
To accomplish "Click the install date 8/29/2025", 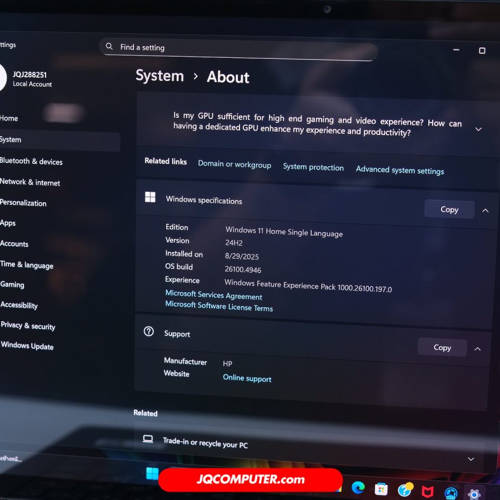I will [x=242, y=256].
